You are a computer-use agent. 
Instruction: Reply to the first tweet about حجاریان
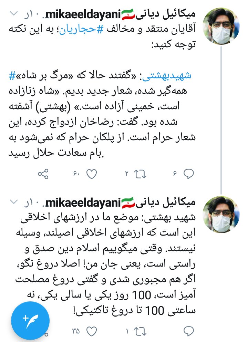[x=189, y=174]
